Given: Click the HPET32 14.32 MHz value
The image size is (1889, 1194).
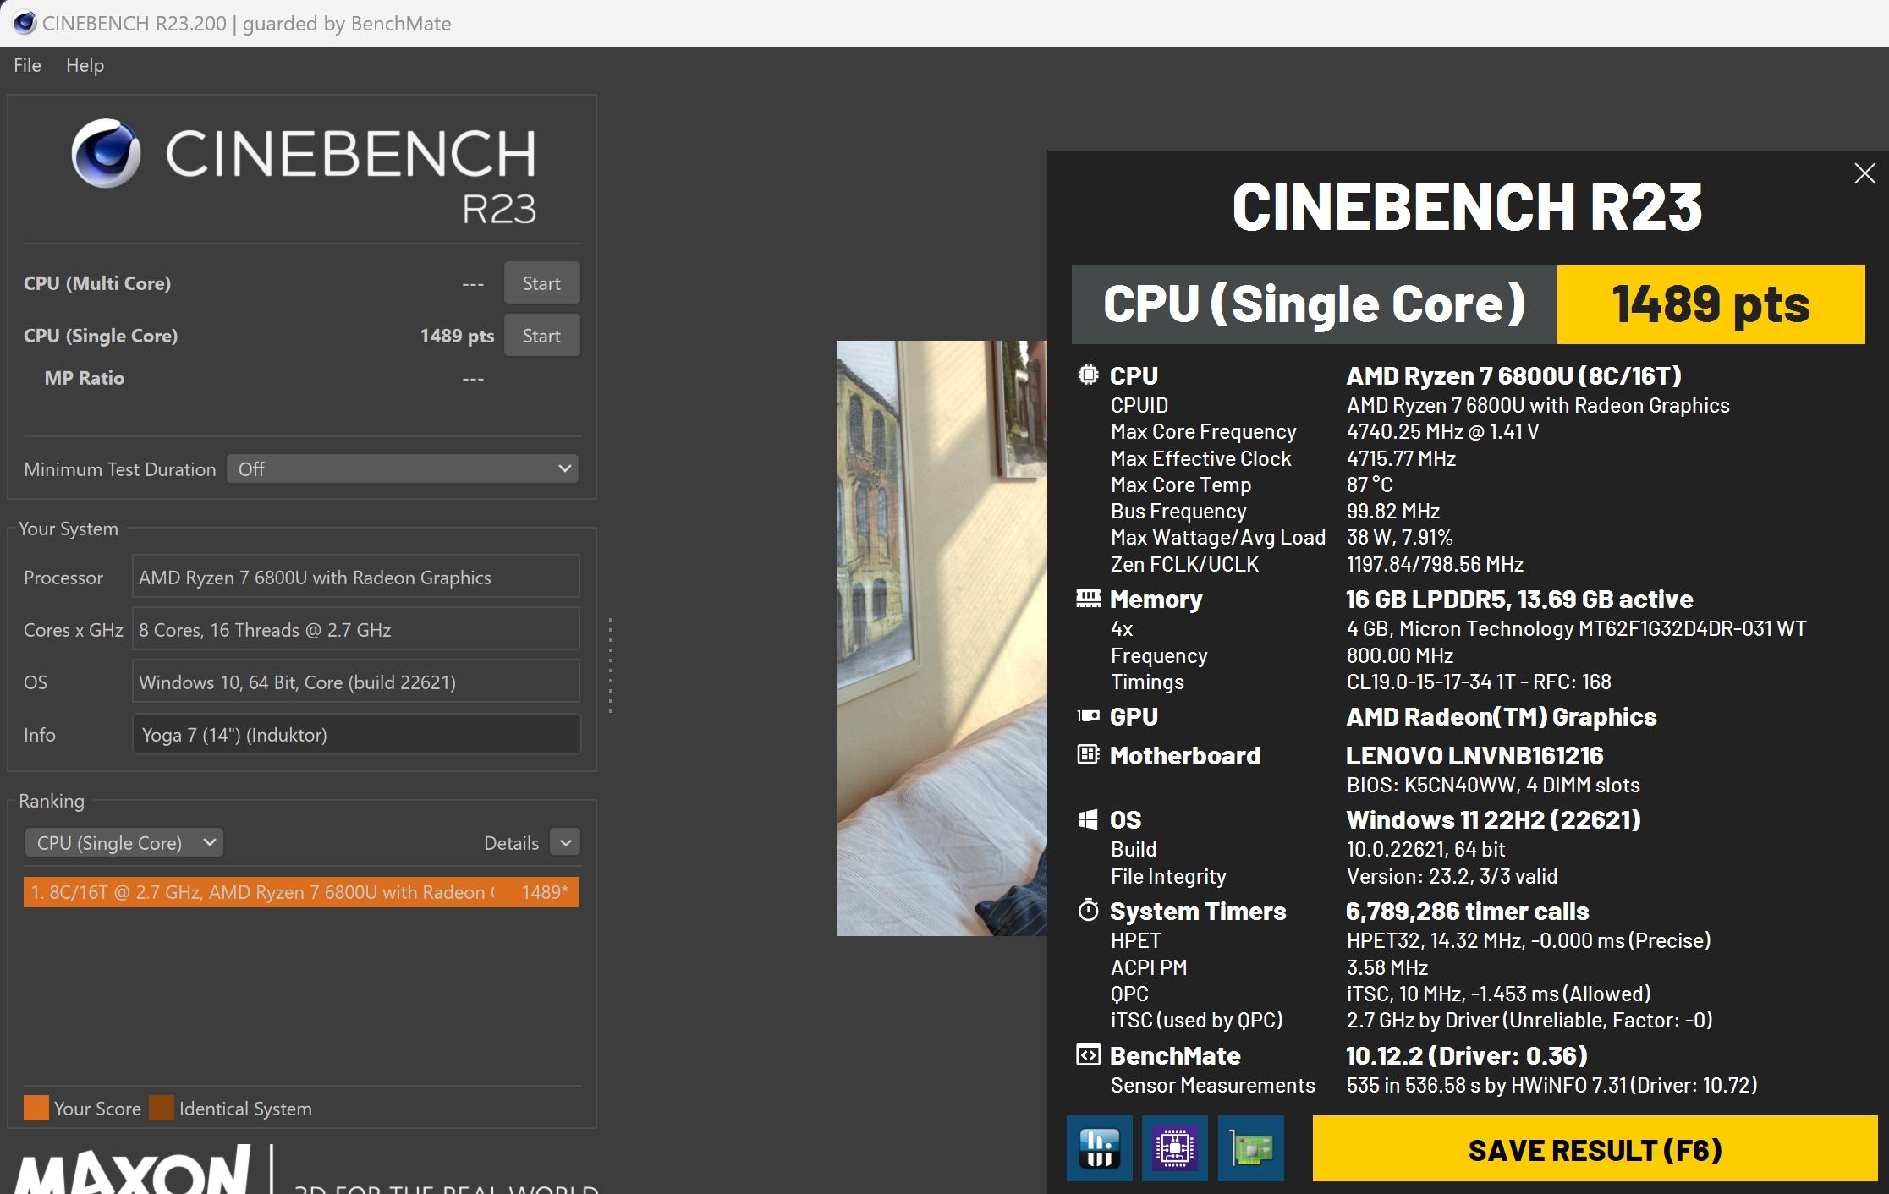Looking at the screenshot, I should [x=1529, y=940].
